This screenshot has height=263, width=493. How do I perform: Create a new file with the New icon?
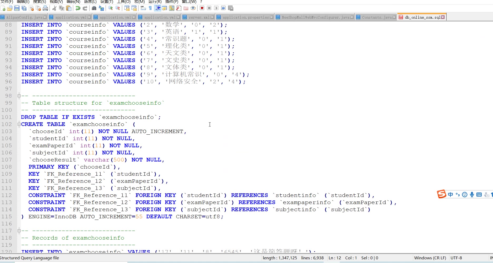3,8
